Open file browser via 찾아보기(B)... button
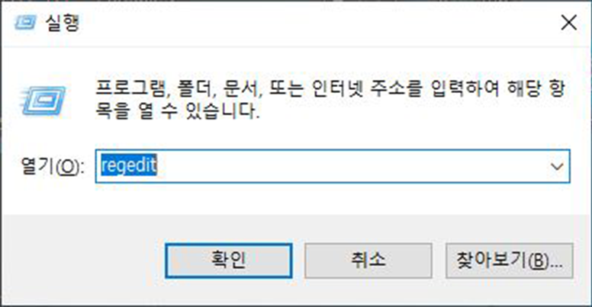The height and width of the screenshot is (307, 592). [x=510, y=261]
